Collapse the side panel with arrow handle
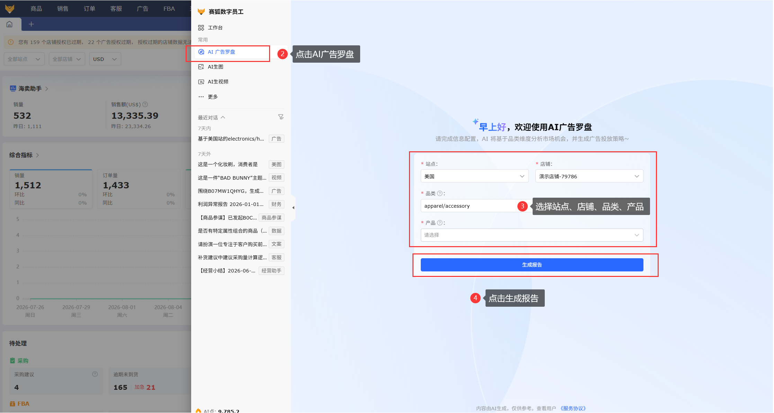 pyautogui.click(x=293, y=208)
